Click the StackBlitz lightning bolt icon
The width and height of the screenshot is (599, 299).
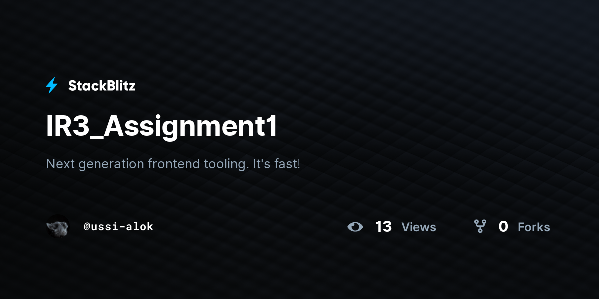coord(52,86)
